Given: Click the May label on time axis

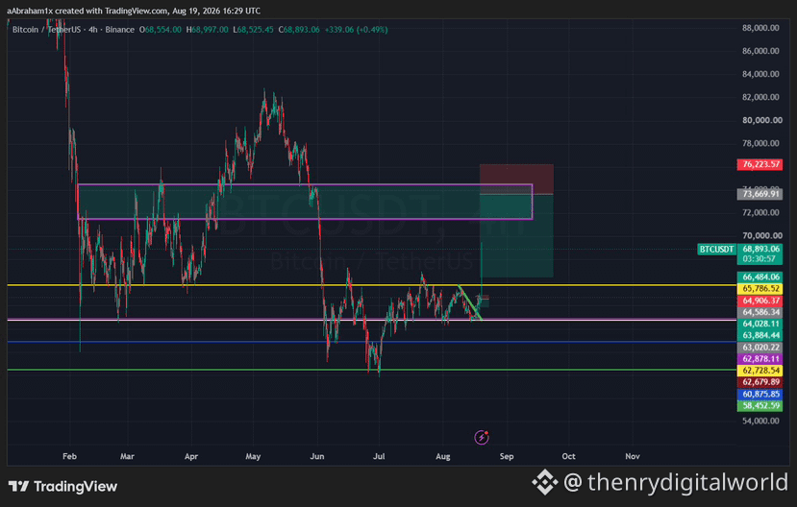Looking at the screenshot, I should pyautogui.click(x=253, y=456).
